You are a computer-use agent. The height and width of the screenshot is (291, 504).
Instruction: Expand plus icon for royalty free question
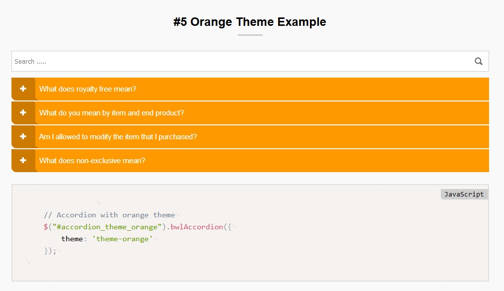coord(23,89)
